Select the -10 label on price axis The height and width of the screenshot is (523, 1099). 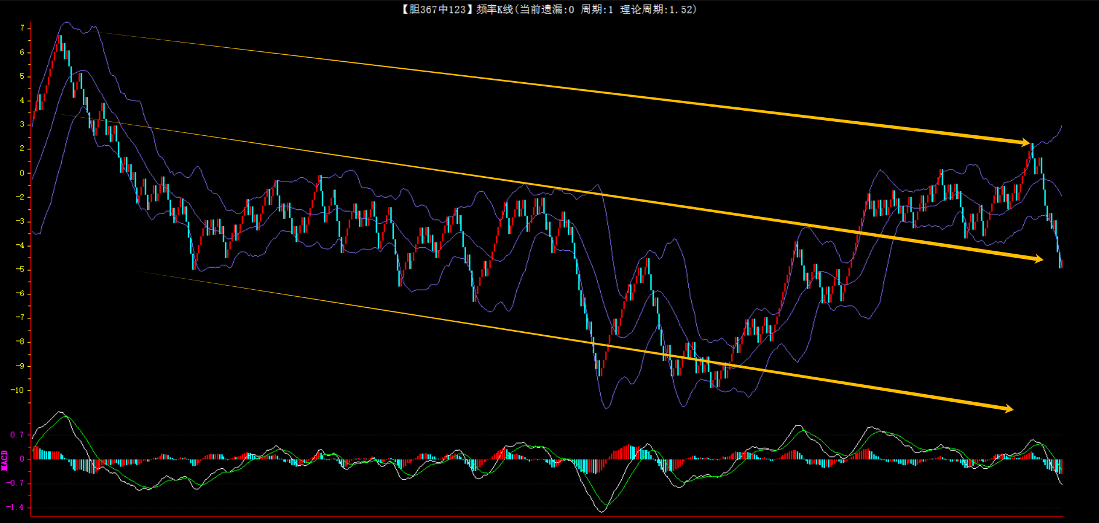click(17, 391)
